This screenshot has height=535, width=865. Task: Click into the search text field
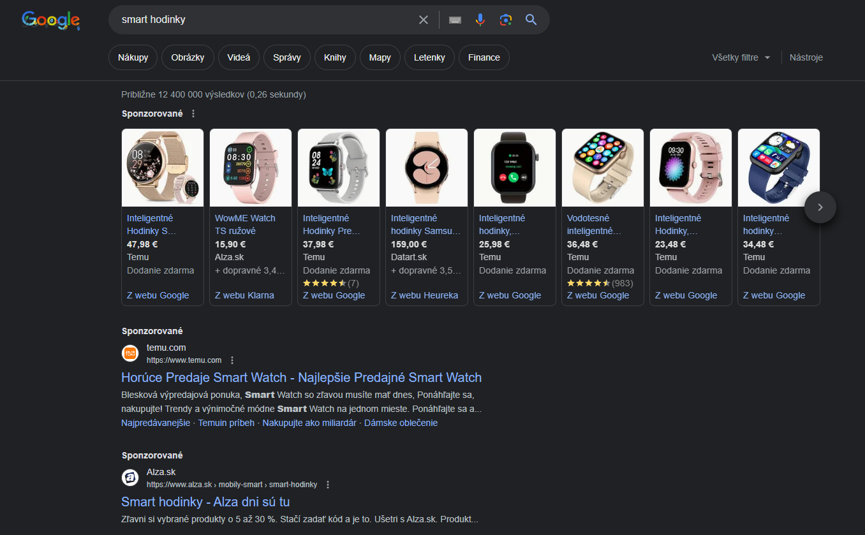click(262, 20)
